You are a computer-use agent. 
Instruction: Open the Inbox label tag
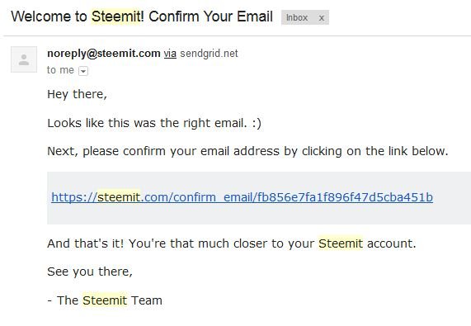click(297, 17)
